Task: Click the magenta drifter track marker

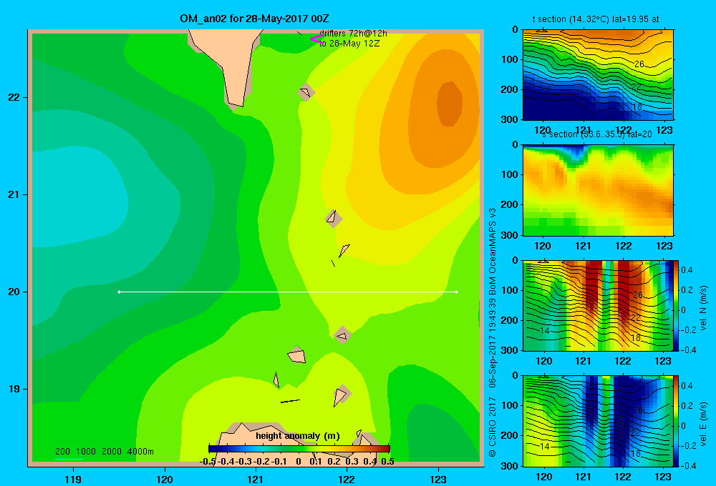Action: (x=316, y=39)
